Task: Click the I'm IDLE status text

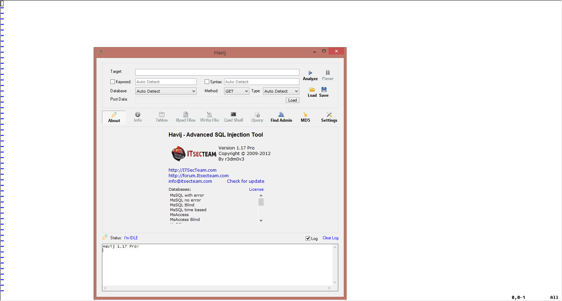Action: click(131, 238)
